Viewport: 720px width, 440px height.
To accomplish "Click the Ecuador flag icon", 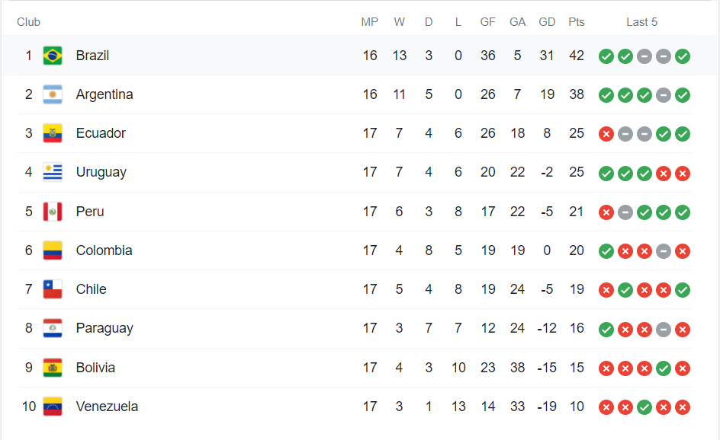I will coord(53,133).
